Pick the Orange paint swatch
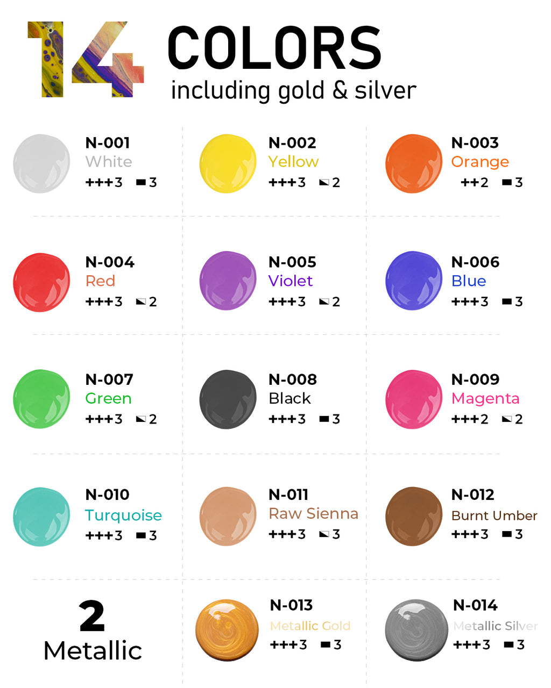 click(x=413, y=163)
